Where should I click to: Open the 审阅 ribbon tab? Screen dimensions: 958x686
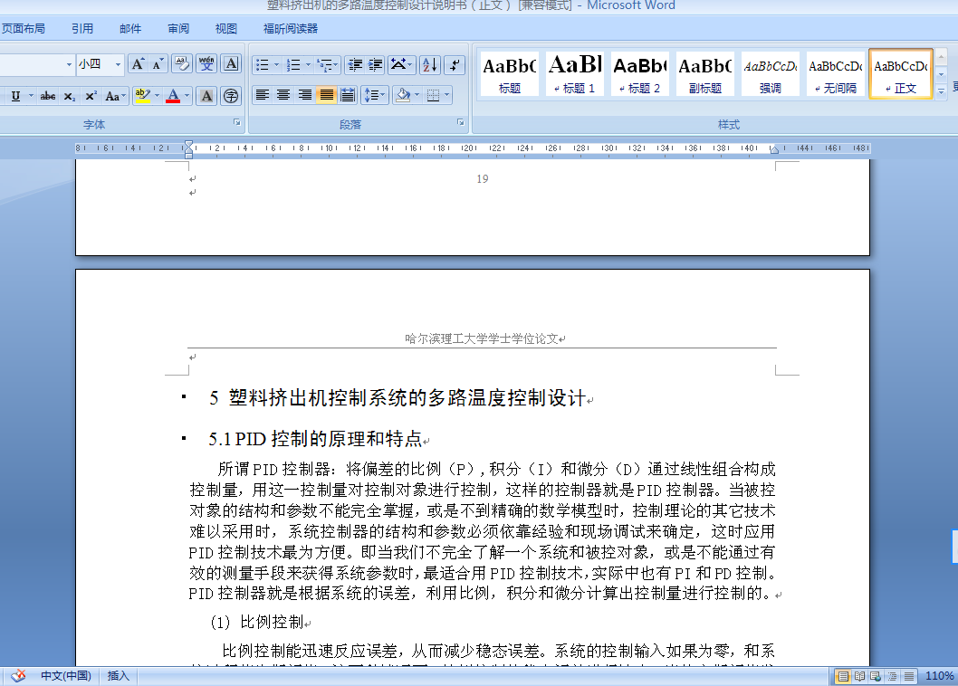coord(177,27)
